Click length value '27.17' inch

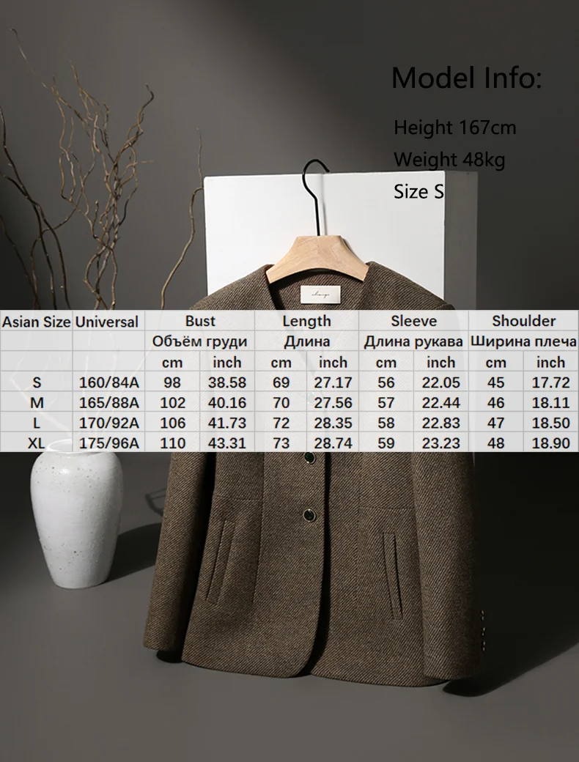(x=333, y=382)
